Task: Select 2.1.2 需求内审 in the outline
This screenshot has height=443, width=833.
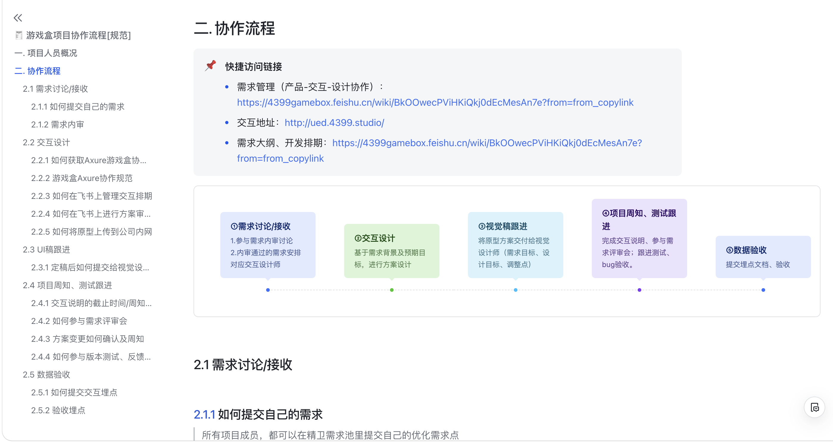Action: pyautogui.click(x=57, y=124)
